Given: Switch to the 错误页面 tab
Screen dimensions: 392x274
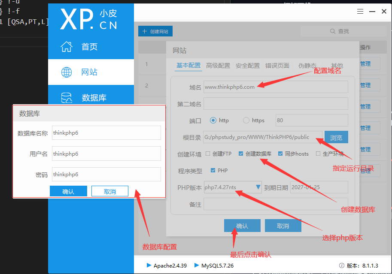Looking at the screenshot, I should (x=277, y=66).
